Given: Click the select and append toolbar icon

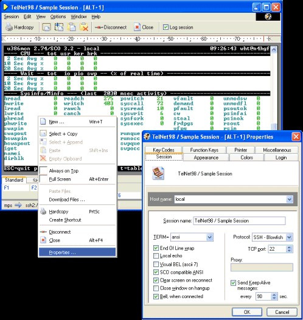Looking at the screenshot, I should (59, 27).
